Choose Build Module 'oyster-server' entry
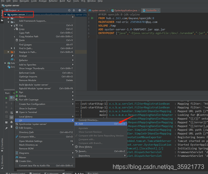 (x=45, y=85)
